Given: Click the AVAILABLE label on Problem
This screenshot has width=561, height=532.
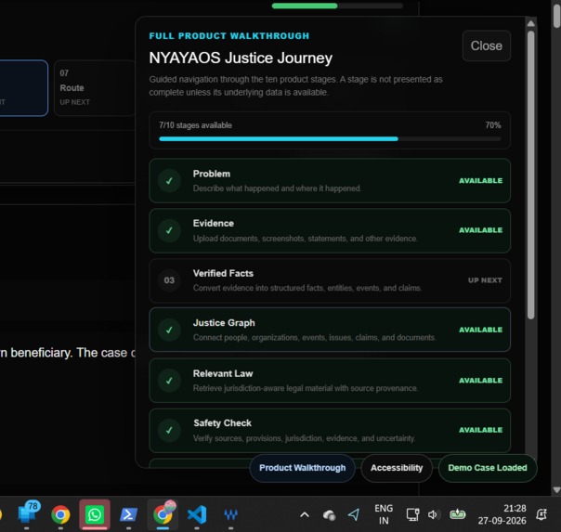Looking at the screenshot, I should pos(480,181).
